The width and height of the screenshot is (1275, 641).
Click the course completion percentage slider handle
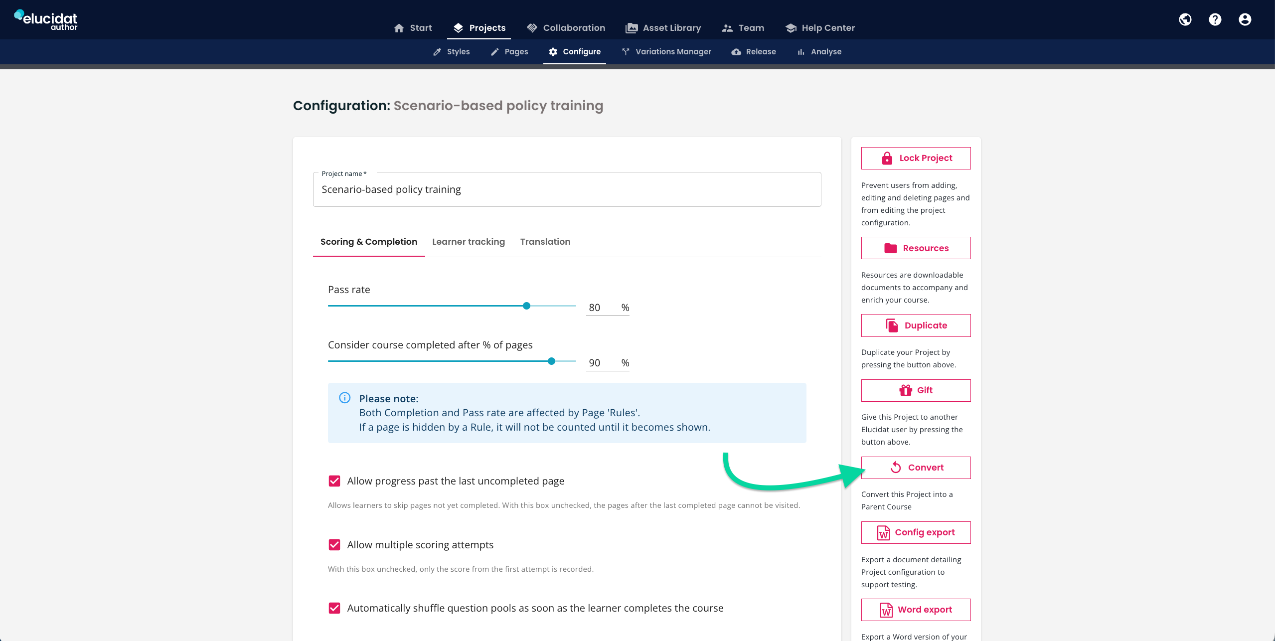pos(551,361)
